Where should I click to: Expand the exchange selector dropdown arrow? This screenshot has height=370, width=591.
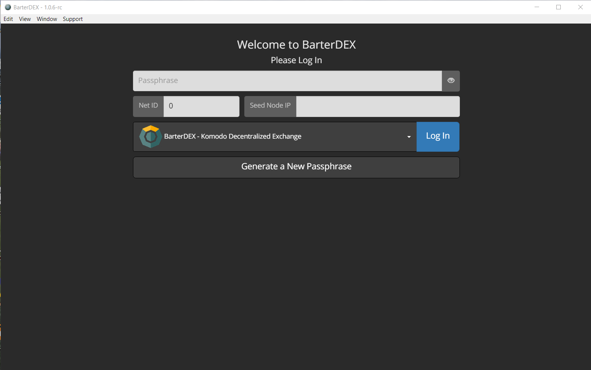(409, 137)
